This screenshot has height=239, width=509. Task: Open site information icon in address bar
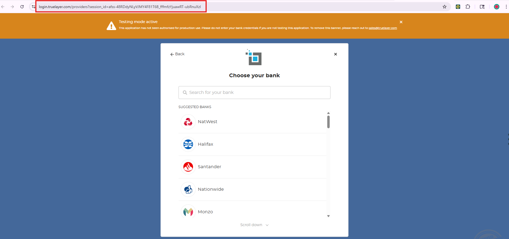tap(34, 7)
